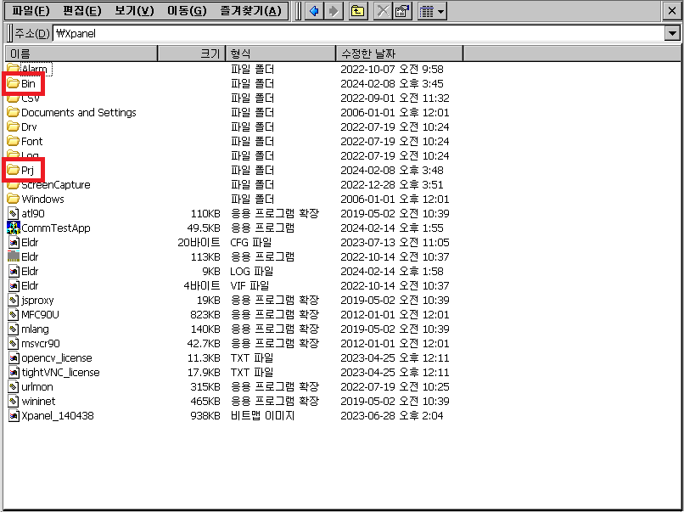Open the 즐겨찾기(A) menu

[x=251, y=11]
